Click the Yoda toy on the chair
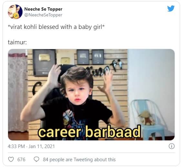The image size is (182, 167). click(147, 118)
